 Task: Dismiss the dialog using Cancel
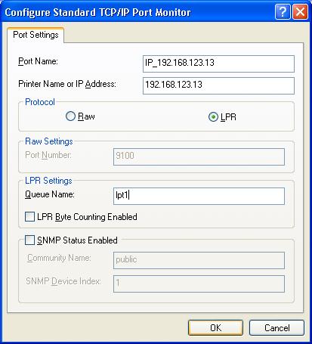pos(276,328)
